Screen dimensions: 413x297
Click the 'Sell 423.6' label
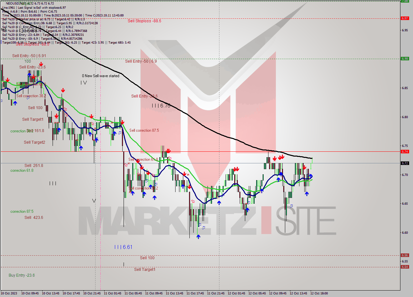click(34, 218)
